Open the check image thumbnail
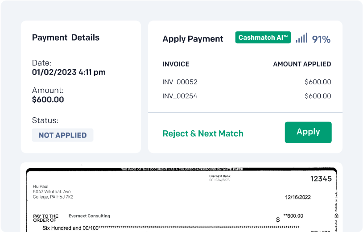Screen dimensions: 363x232 point(181,199)
